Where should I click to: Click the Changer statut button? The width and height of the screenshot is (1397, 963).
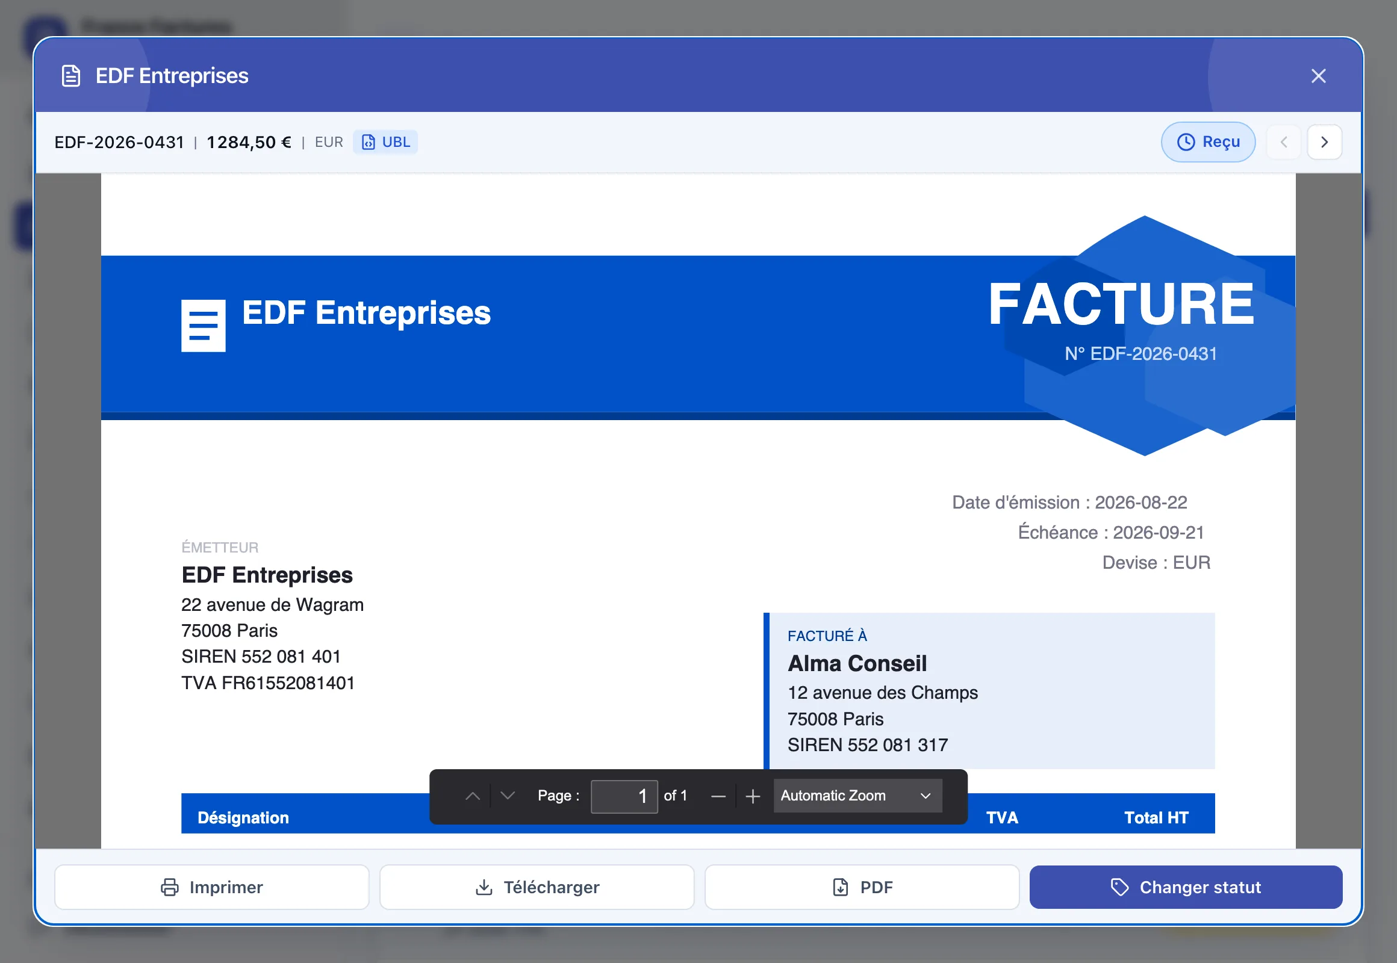(1186, 887)
